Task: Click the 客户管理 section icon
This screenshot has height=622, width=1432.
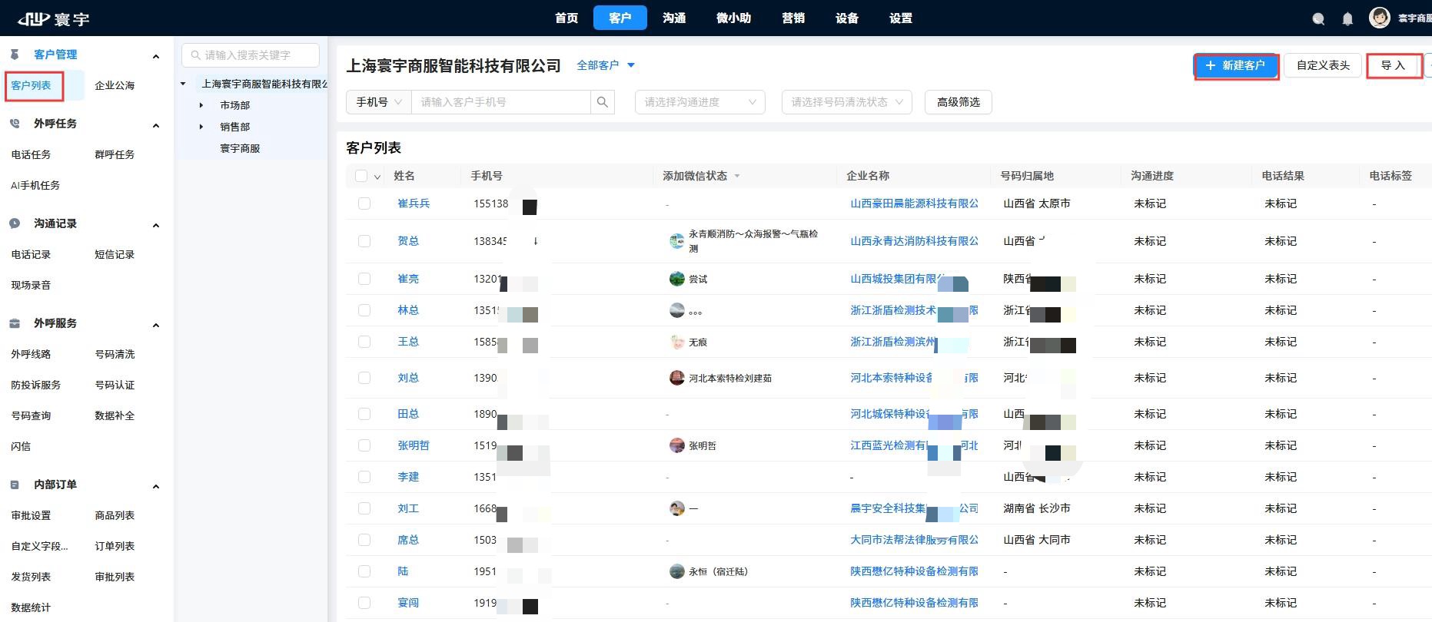Action: point(15,55)
